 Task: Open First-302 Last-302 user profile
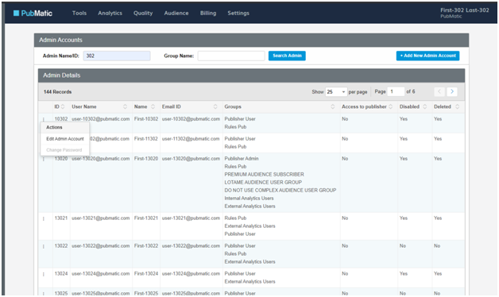coord(465,13)
